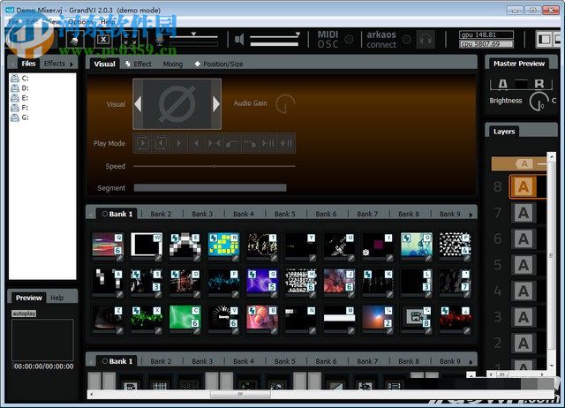Click the Audio Gain knob
Screen dimensions: 565x408
284,104
